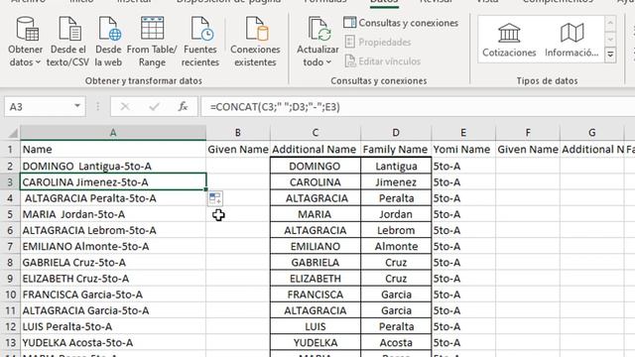Click cell 'MARIA Jordan-5to-A'

[113, 214]
